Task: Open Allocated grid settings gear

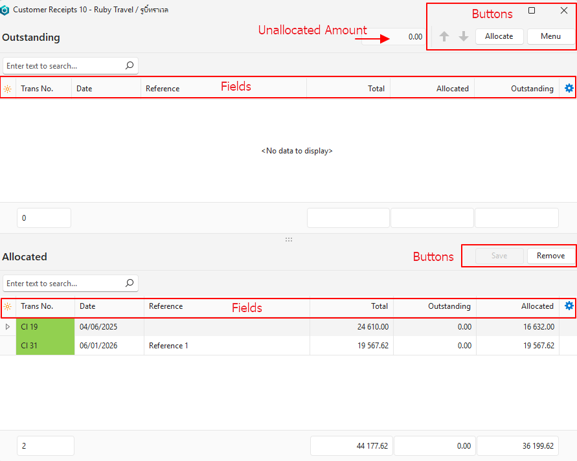Action: [569, 306]
